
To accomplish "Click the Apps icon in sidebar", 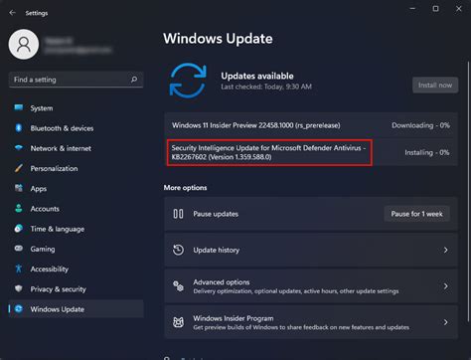I will pos(19,188).
